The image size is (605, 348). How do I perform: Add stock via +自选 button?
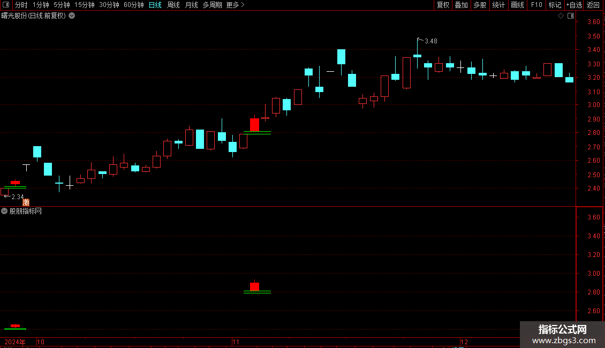coord(574,5)
